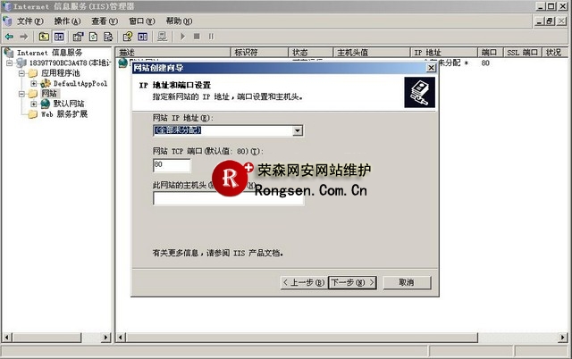Viewport: 572px width, 359px height.
Task: Click the 取消 button in wizard
Action: [x=406, y=282]
